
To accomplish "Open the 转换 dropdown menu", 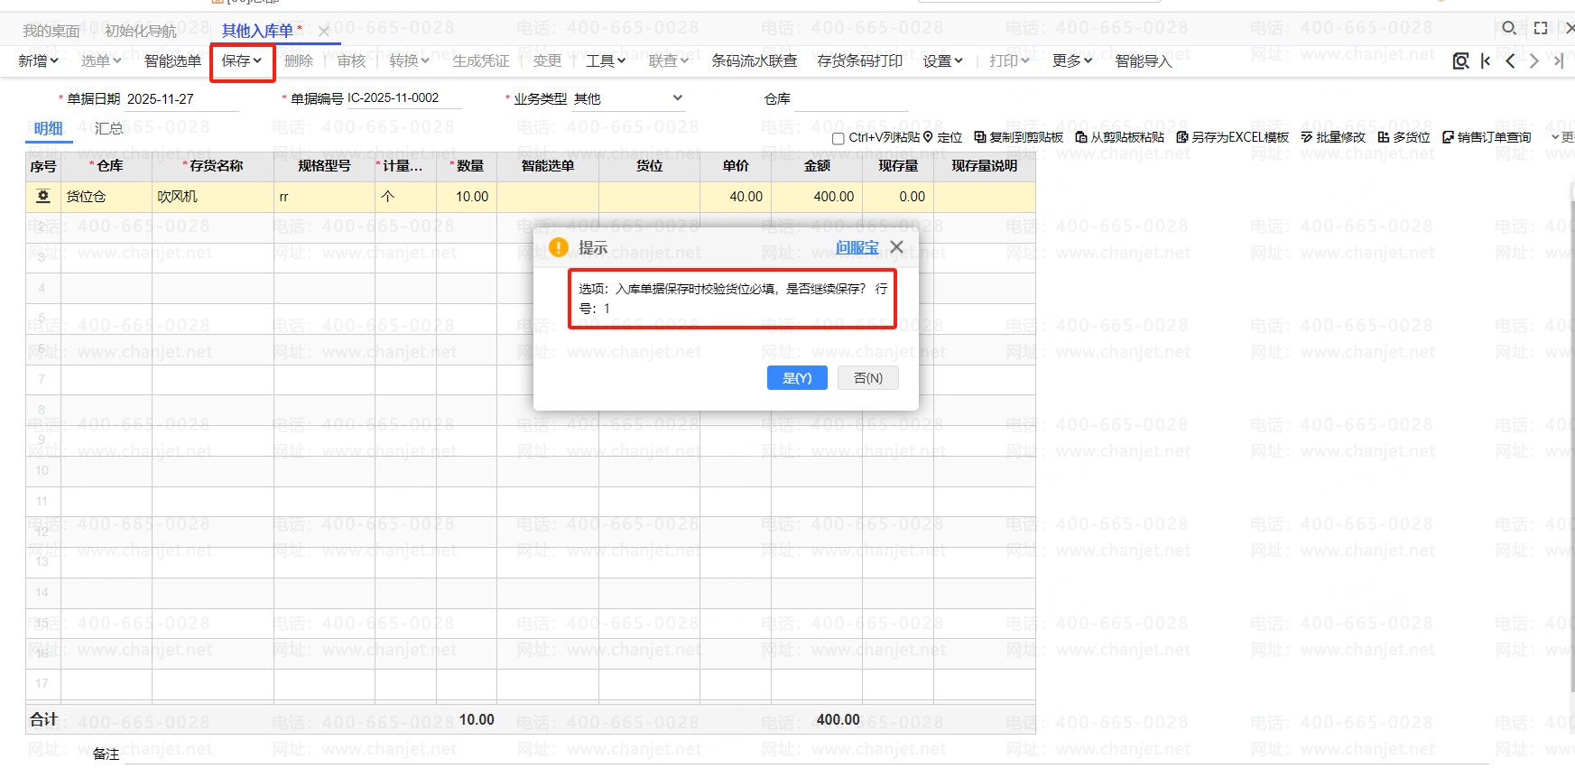I will click(409, 60).
